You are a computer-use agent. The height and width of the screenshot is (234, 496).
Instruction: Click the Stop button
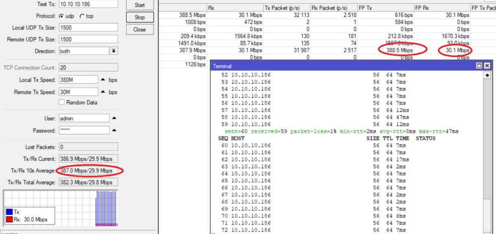point(139,17)
